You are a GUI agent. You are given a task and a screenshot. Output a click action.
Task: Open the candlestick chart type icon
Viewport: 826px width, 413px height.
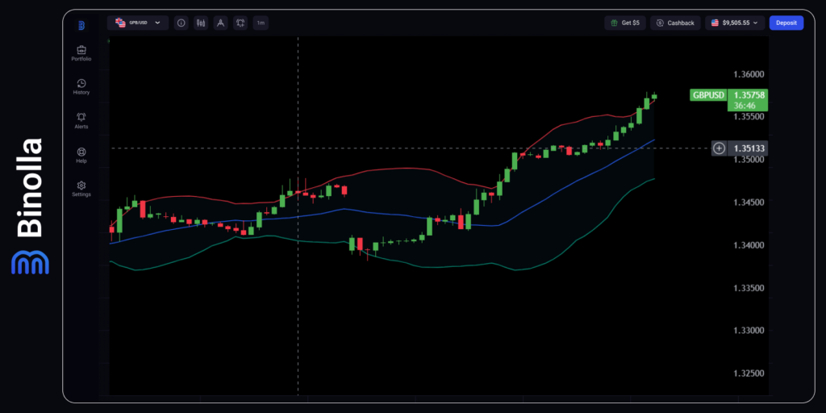coord(201,23)
